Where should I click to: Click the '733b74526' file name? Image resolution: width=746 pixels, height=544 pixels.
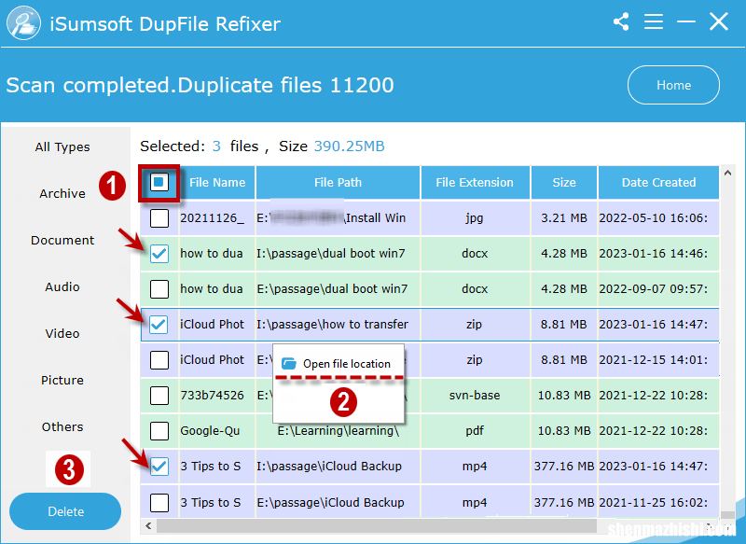pos(213,396)
